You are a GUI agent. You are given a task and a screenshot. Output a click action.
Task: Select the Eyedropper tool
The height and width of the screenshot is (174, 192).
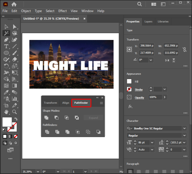pyautogui.click(x=6, y=92)
